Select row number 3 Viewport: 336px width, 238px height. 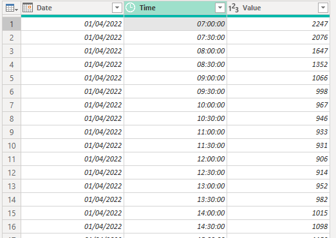(12, 51)
